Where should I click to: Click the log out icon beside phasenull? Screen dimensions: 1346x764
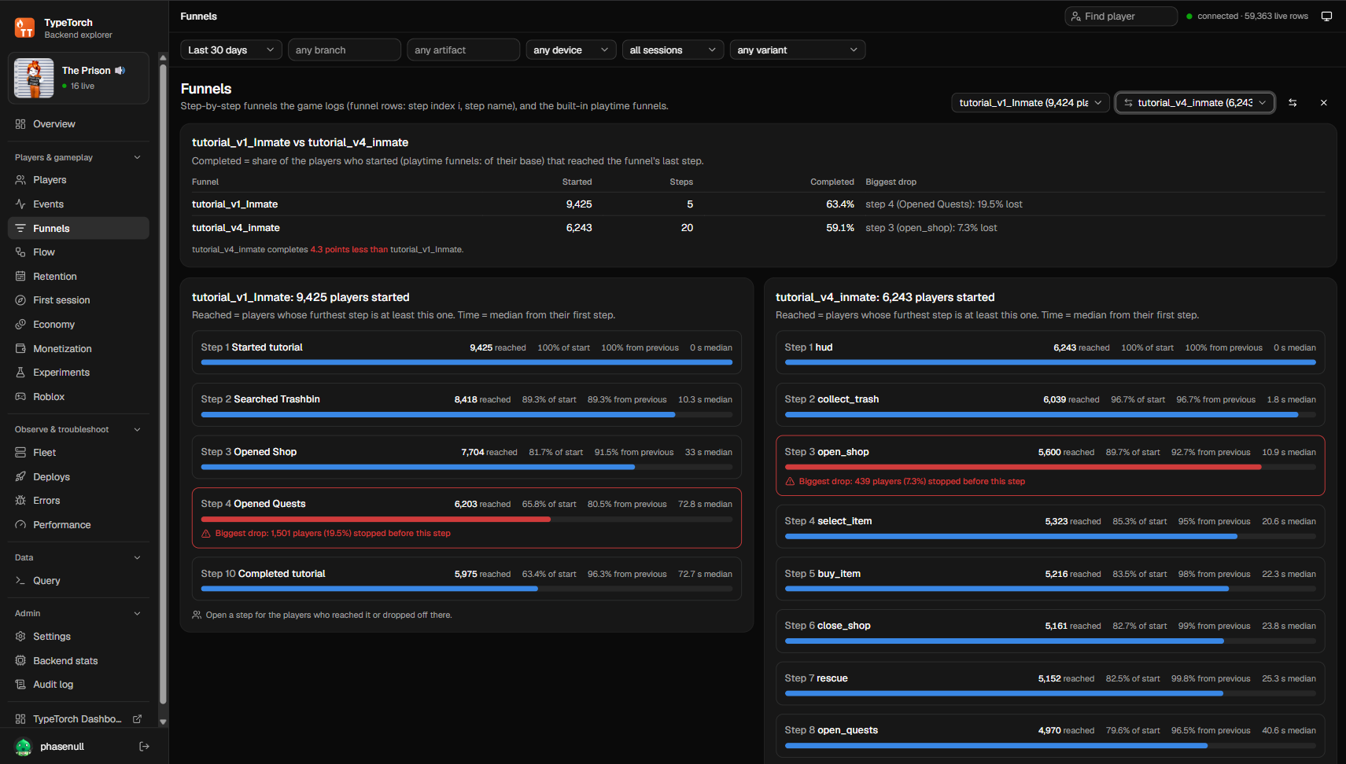(144, 746)
